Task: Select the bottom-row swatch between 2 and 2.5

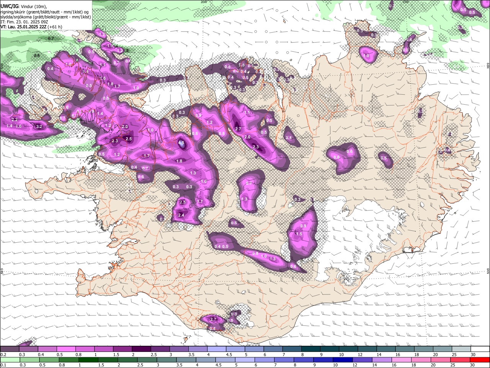Action: [127, 360]
